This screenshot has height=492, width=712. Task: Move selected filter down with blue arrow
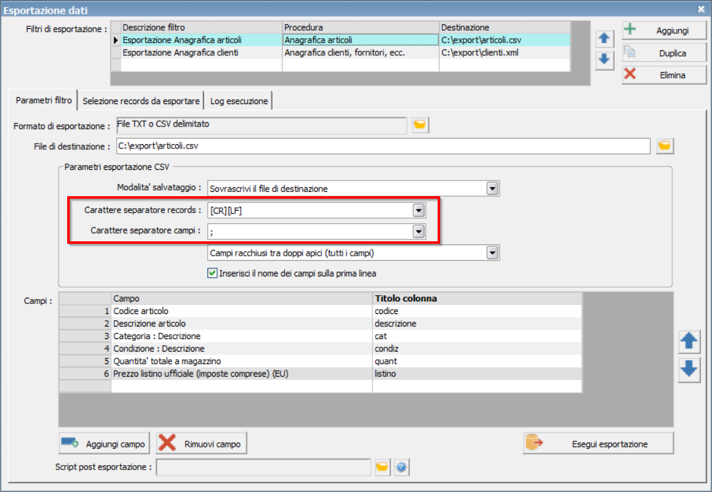coord(604,60)
